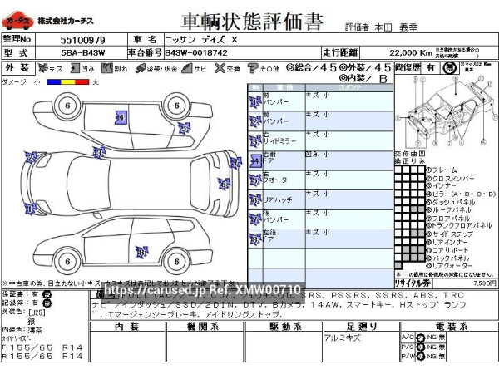Click the リサイクル券 amount 7,590円

[485, 283]
